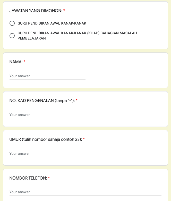The image size is (171, 201).
Task: Click the 'JAWATAN YANG DIMOHON:' question title
Action: [36, 11]
